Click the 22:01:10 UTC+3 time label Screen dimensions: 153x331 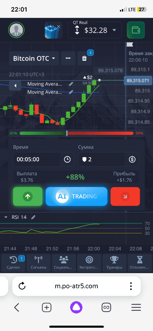point(27,74)
